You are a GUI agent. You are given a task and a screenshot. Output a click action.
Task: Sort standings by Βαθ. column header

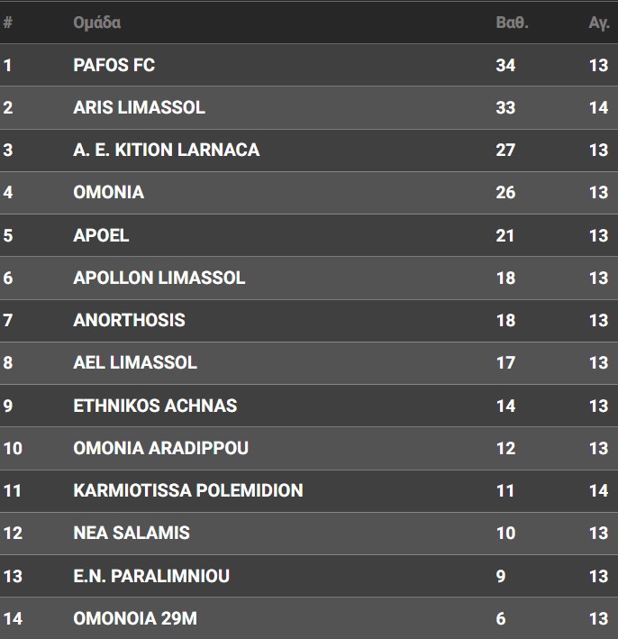512,23
